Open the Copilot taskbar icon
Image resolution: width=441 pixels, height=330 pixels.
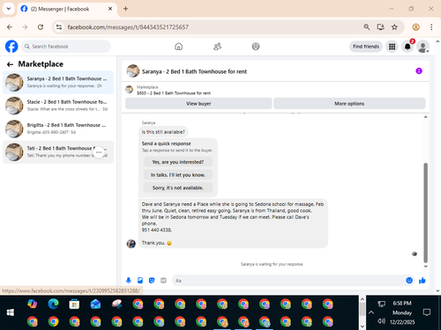[x=32, y=304]
